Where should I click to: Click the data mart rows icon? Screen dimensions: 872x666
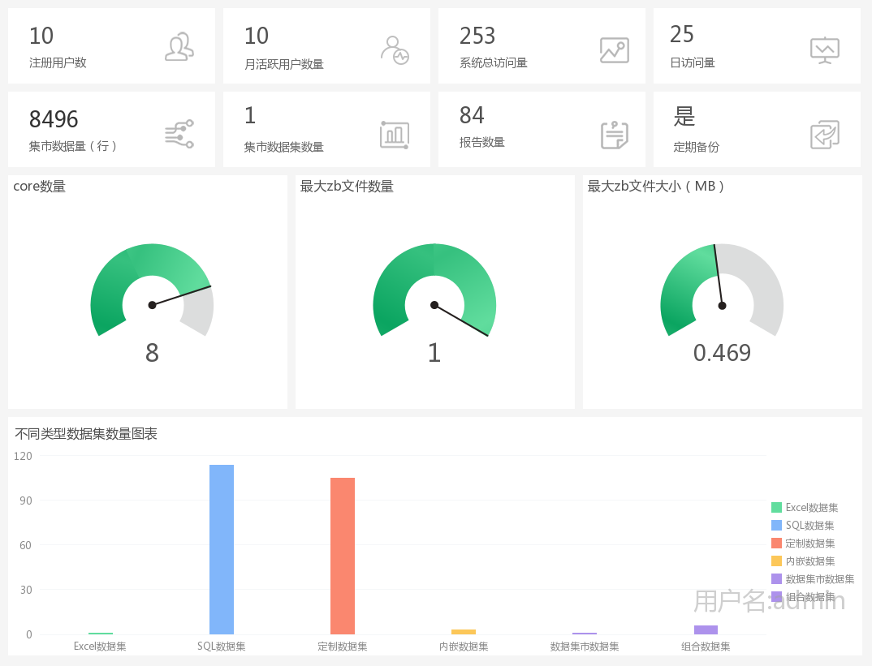coord(179,134)
